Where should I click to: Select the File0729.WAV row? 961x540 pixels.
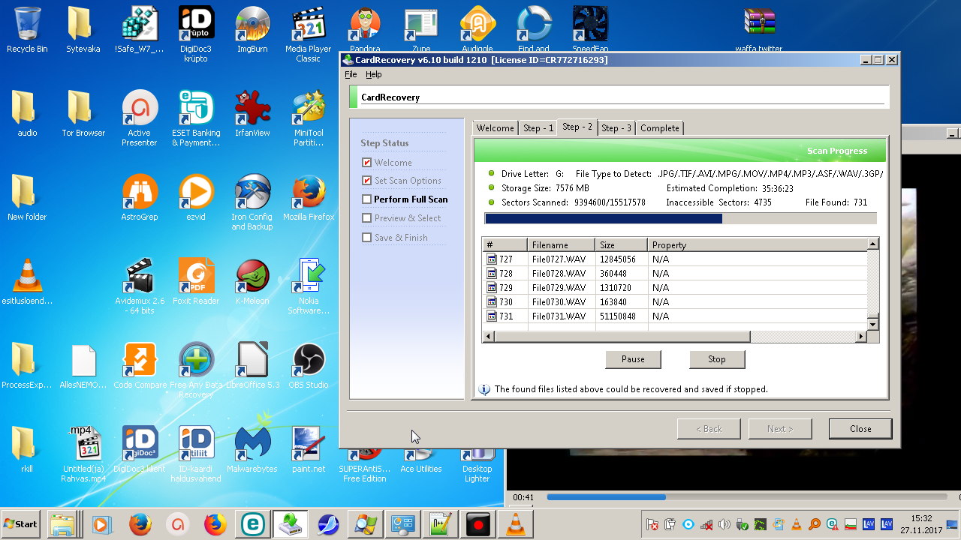point(674,288)
